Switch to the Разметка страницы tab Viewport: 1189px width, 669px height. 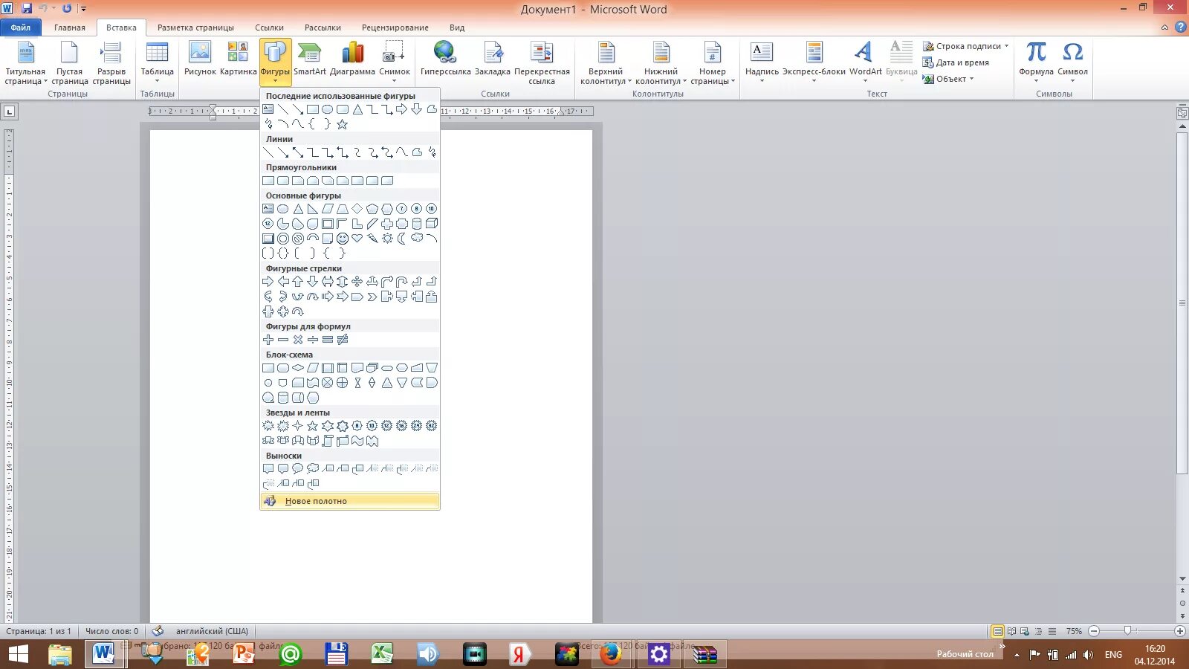(195, 28)
